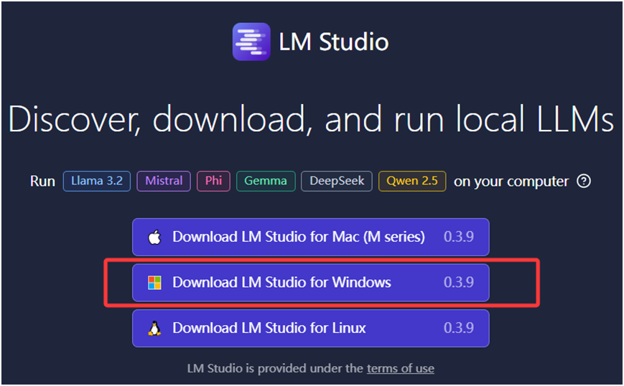Select the Gemma model tag

coord(266,182)
